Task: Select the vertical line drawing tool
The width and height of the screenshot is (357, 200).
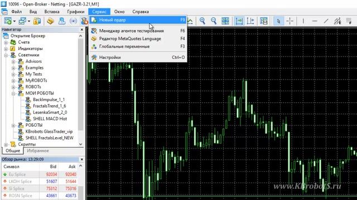Action: (x=303, y=21)
